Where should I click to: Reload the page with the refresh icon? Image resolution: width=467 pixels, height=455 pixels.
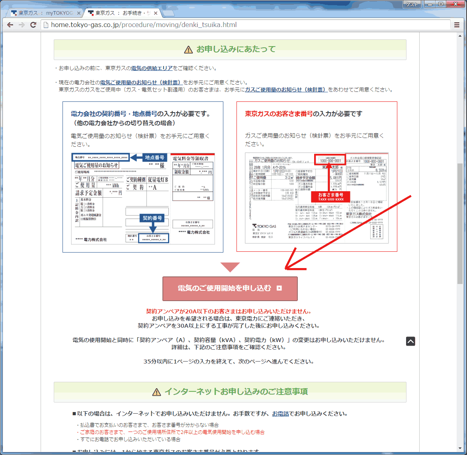click(x=33, y=25)
